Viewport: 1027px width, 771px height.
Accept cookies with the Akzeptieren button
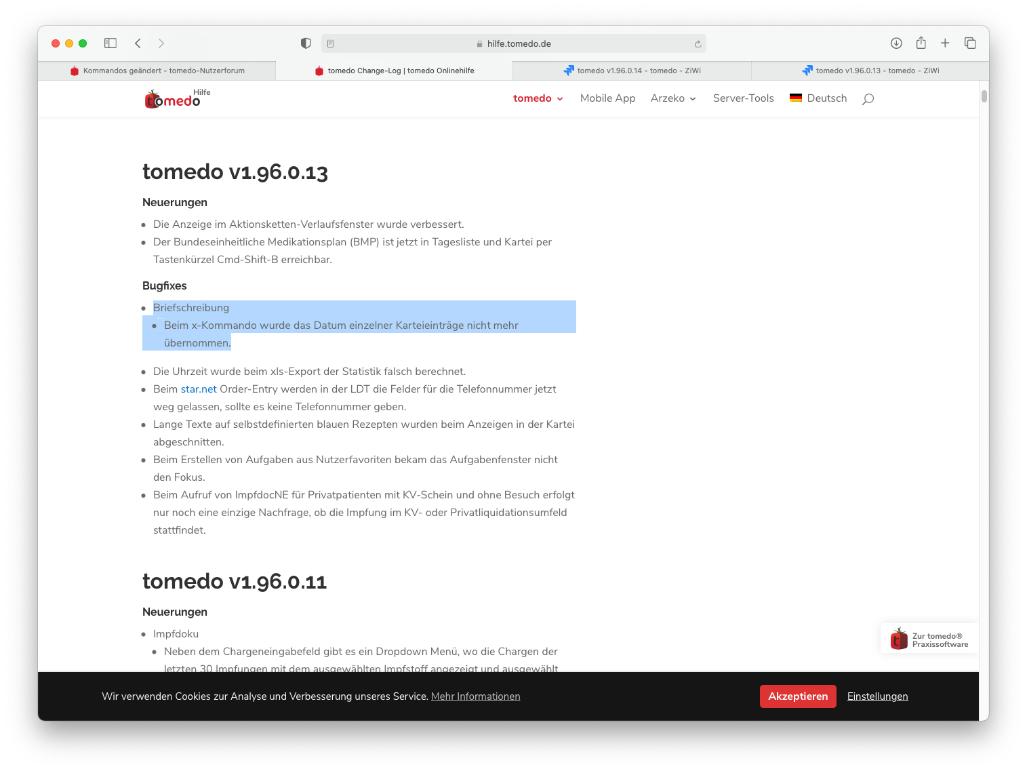tap(798, 696)
